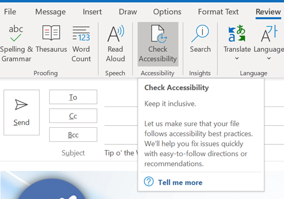
Task: Click the Language preferences icon
Action: [x=269, y=33]
